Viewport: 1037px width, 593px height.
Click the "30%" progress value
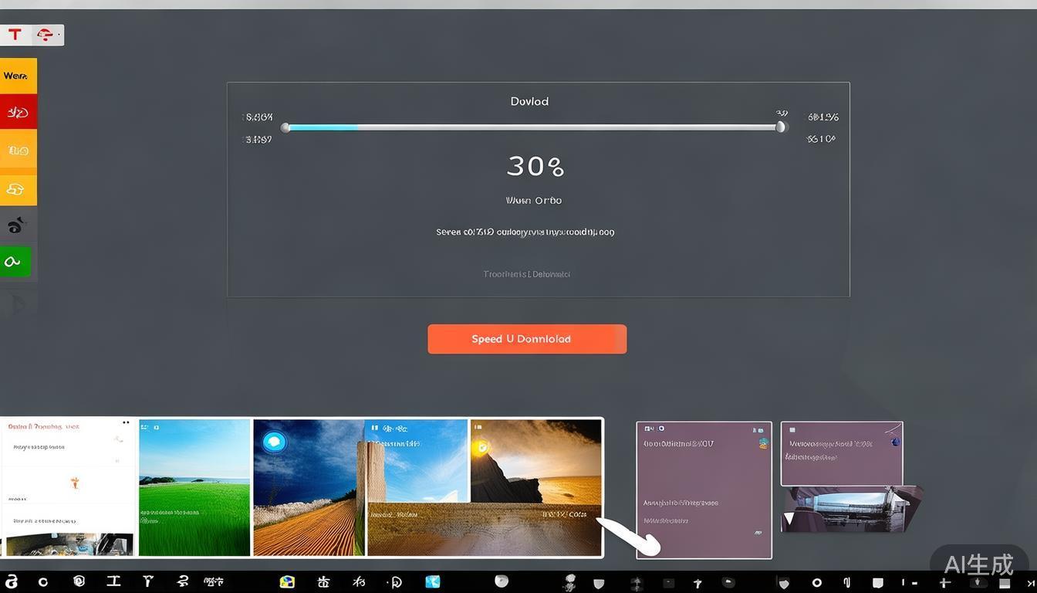535,166
